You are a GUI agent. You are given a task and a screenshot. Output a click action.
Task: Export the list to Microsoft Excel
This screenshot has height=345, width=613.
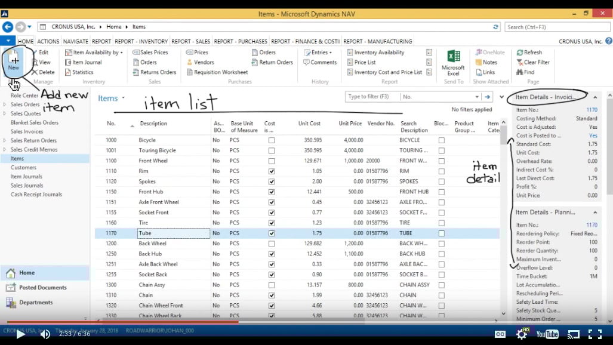click(453, 62)
